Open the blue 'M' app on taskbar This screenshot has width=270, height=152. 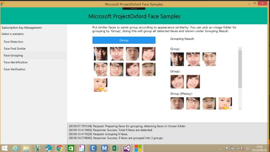pos(104,148)
